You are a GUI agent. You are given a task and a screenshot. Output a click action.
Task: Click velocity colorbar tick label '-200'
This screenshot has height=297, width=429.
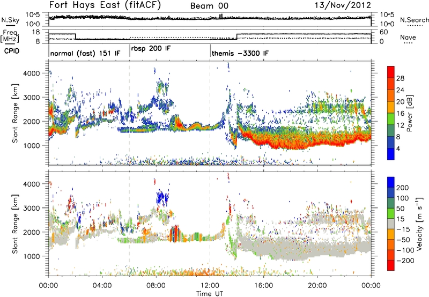[x=405, y=261]
